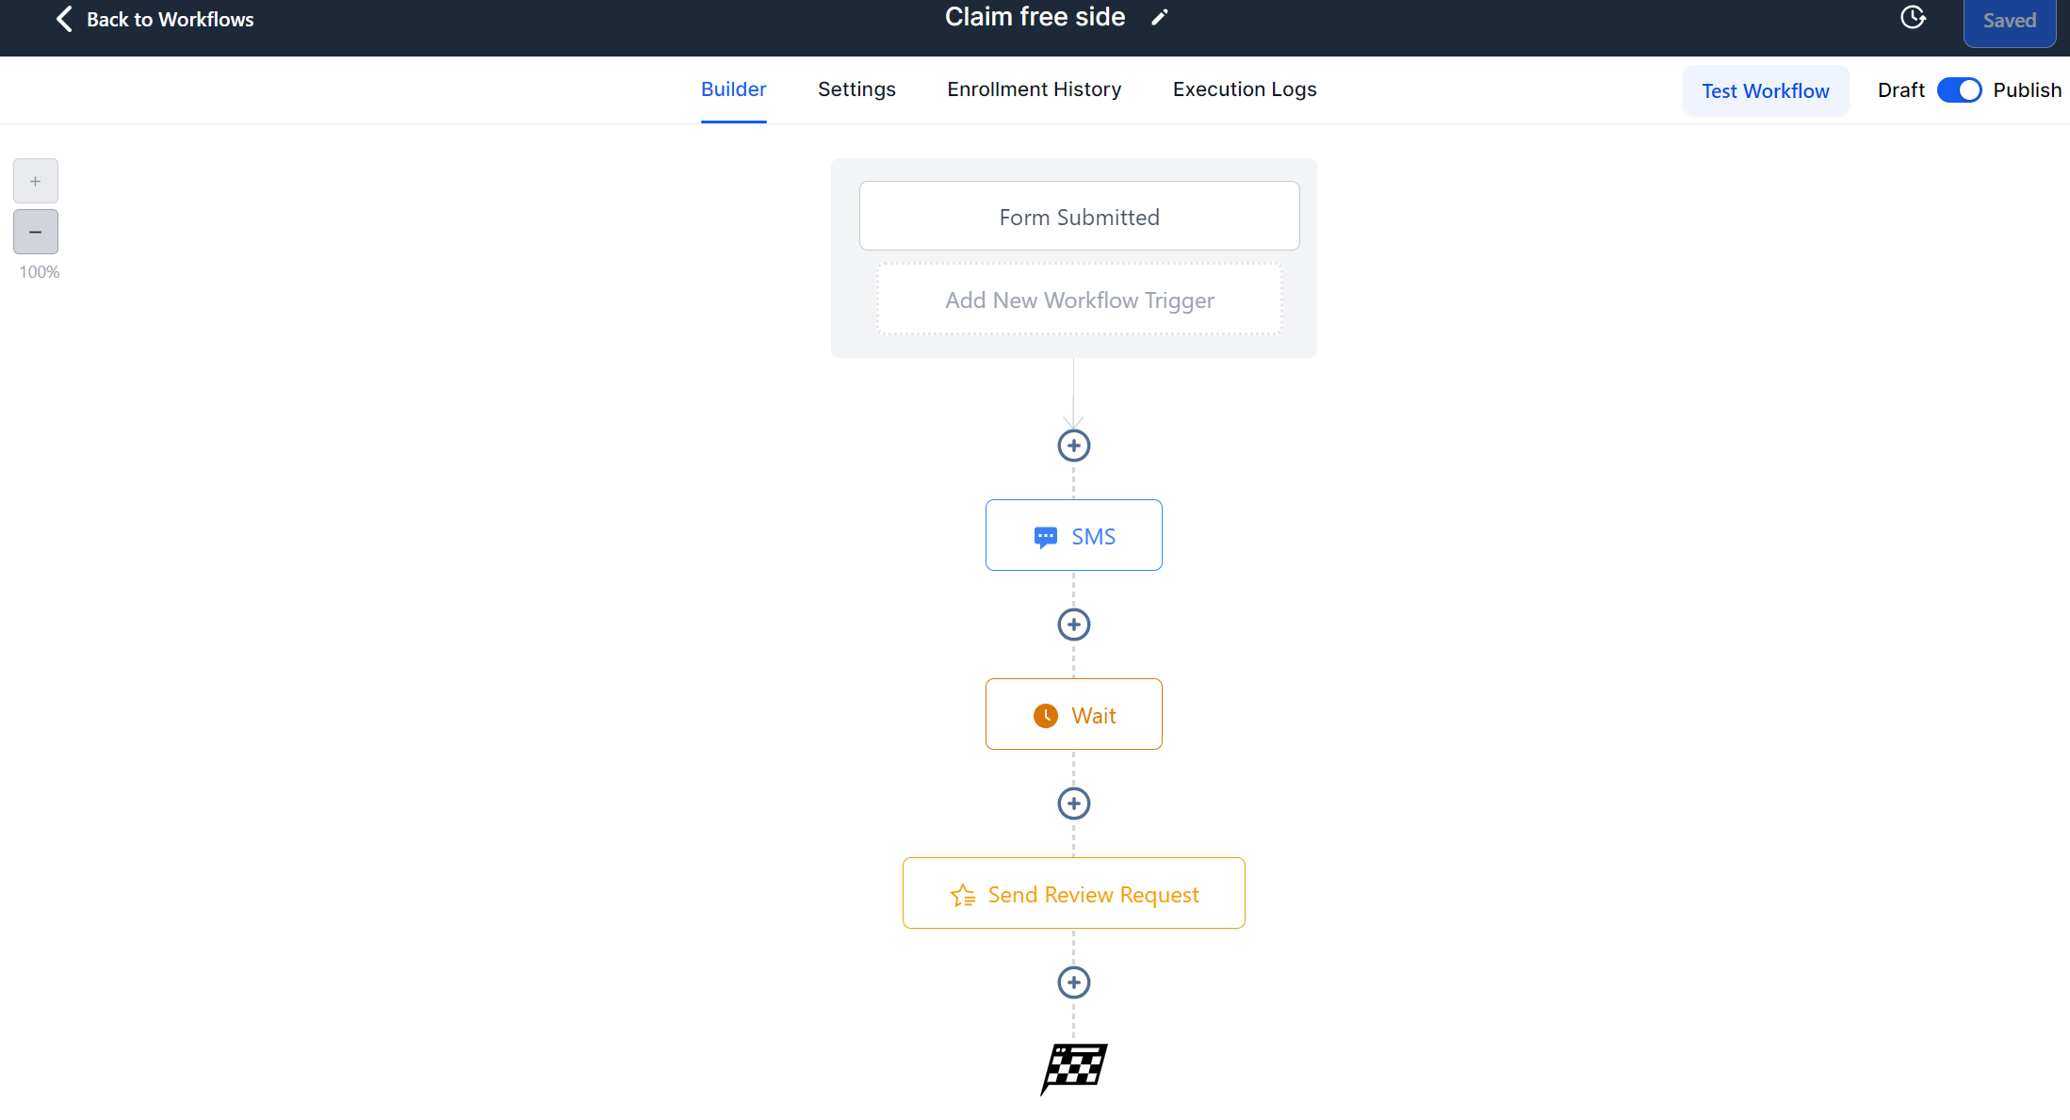Add a step above the SMS action
The image size is (2070, 1120).
pyautogui.click(x=1074, y=446)
